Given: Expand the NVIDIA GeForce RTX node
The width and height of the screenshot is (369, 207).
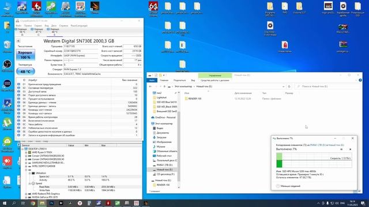Looking at the screenshot, I should [x=26, y=197].
